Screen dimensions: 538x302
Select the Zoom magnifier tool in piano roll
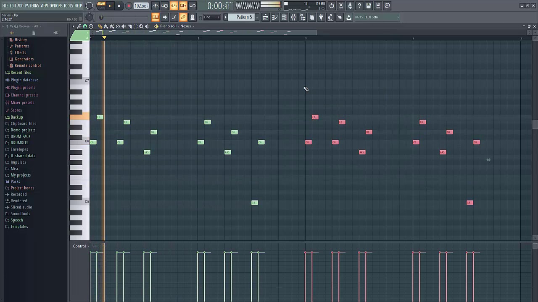[x=141, y=26]
